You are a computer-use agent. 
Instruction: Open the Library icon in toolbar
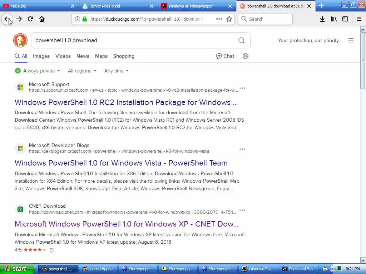[x=334, y=19]
